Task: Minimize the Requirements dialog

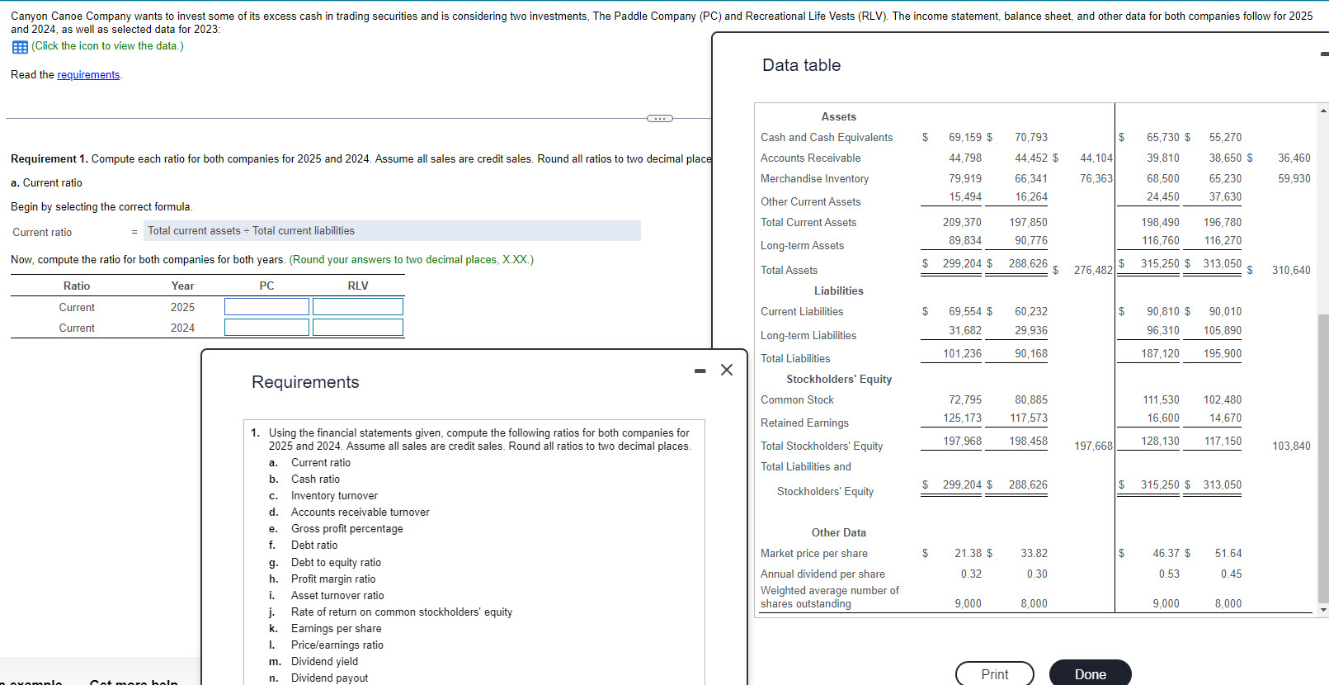Action: tap(700, 371)
